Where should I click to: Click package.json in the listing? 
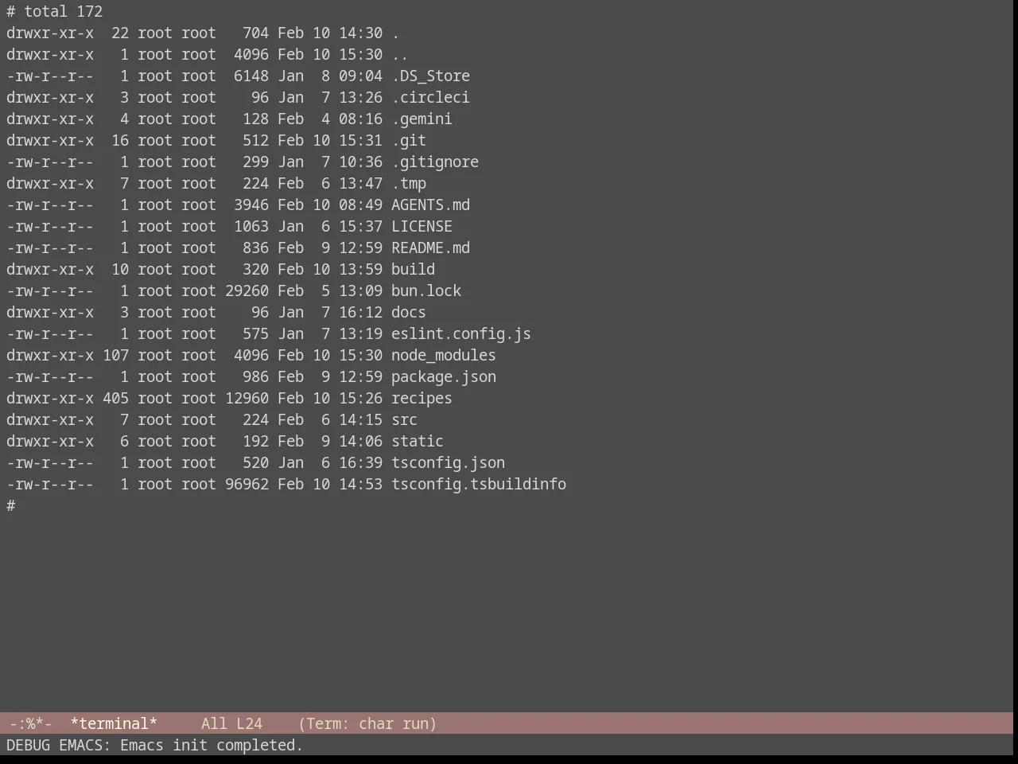[444, 376]
